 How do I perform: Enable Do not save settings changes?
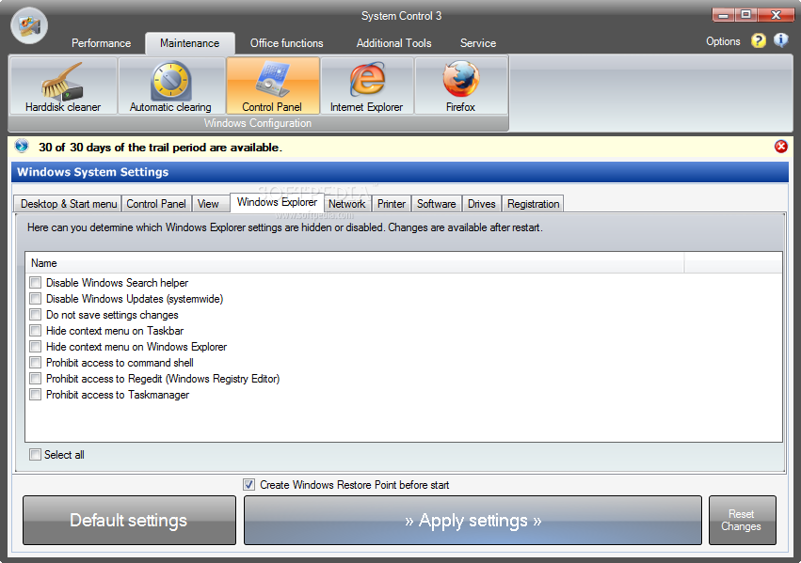click(x=35, y=315)
